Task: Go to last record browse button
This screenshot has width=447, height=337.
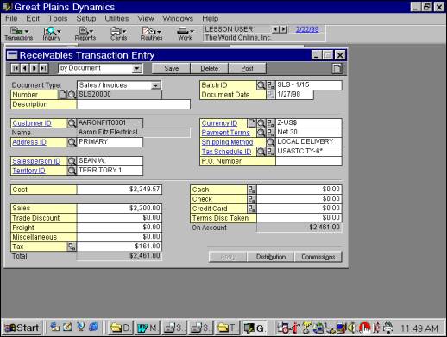Action: point(43,68)
